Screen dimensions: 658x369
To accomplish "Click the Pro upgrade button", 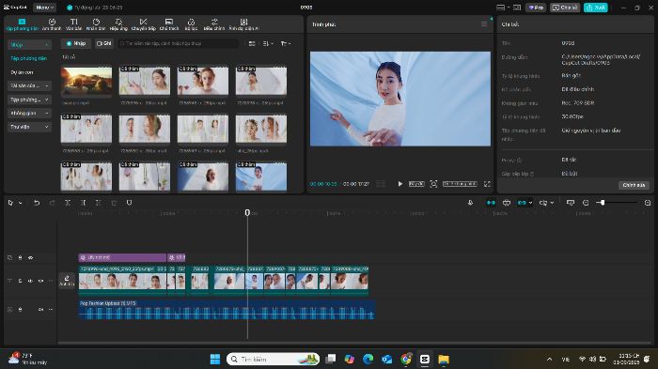I will tap(536, 8).
